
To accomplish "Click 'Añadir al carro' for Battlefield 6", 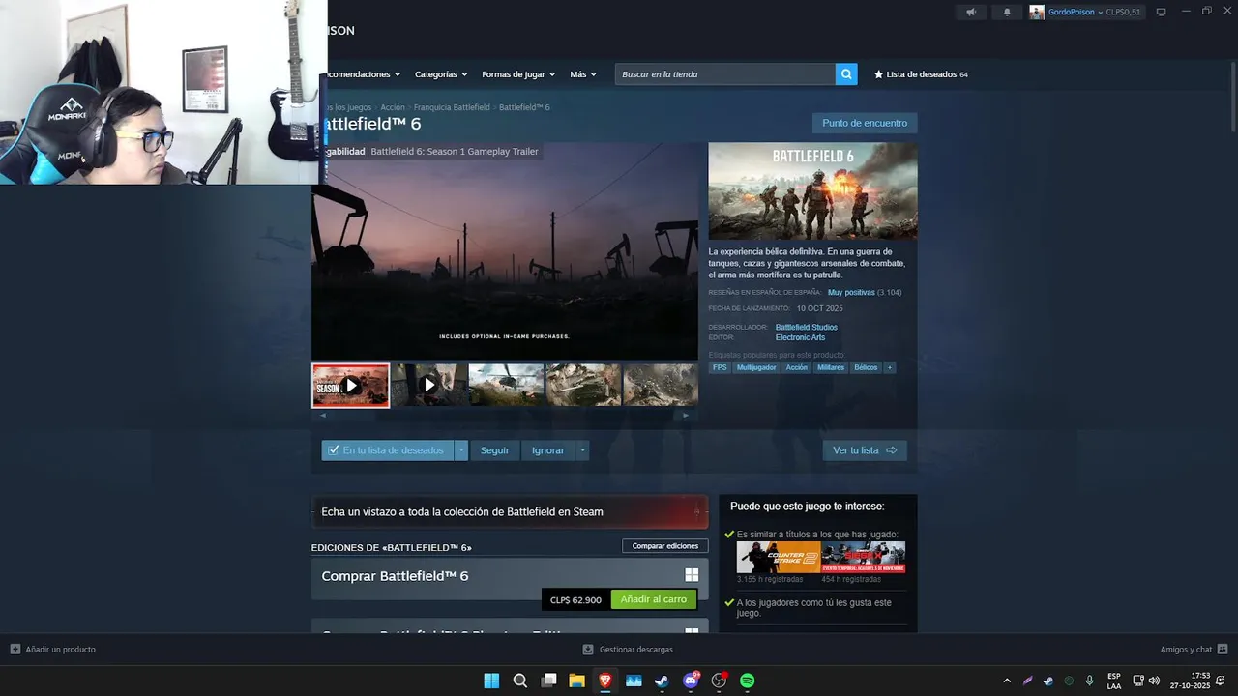I will pyautogui.click(x=654, y=599).
